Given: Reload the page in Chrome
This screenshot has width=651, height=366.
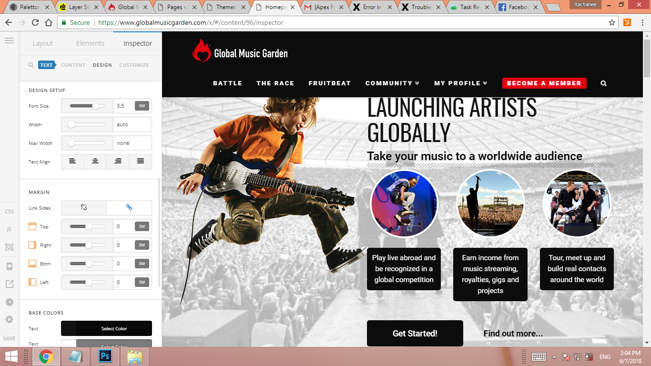Looking at the screenshot, I should pyautogui.click(x=35, y=22).
